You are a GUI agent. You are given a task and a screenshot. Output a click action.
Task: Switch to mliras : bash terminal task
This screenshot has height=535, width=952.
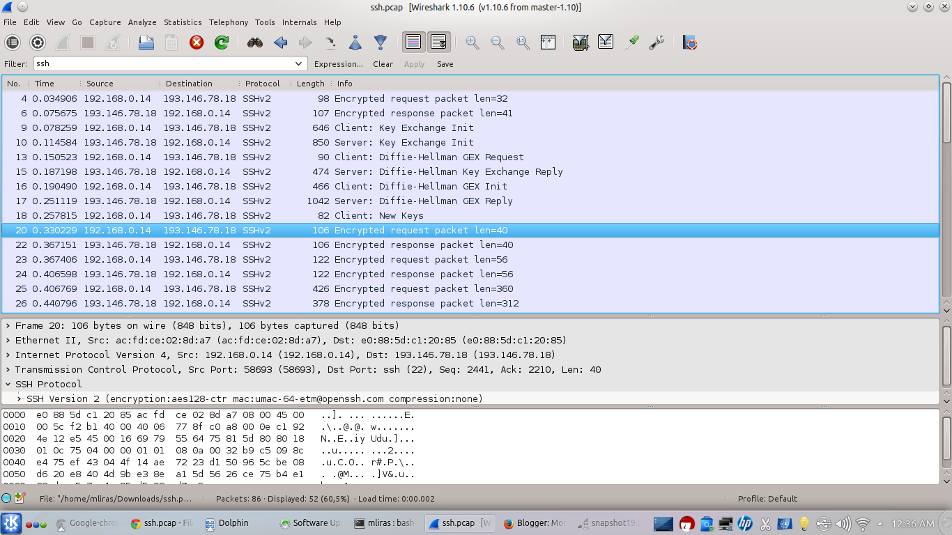coord(383,523)
